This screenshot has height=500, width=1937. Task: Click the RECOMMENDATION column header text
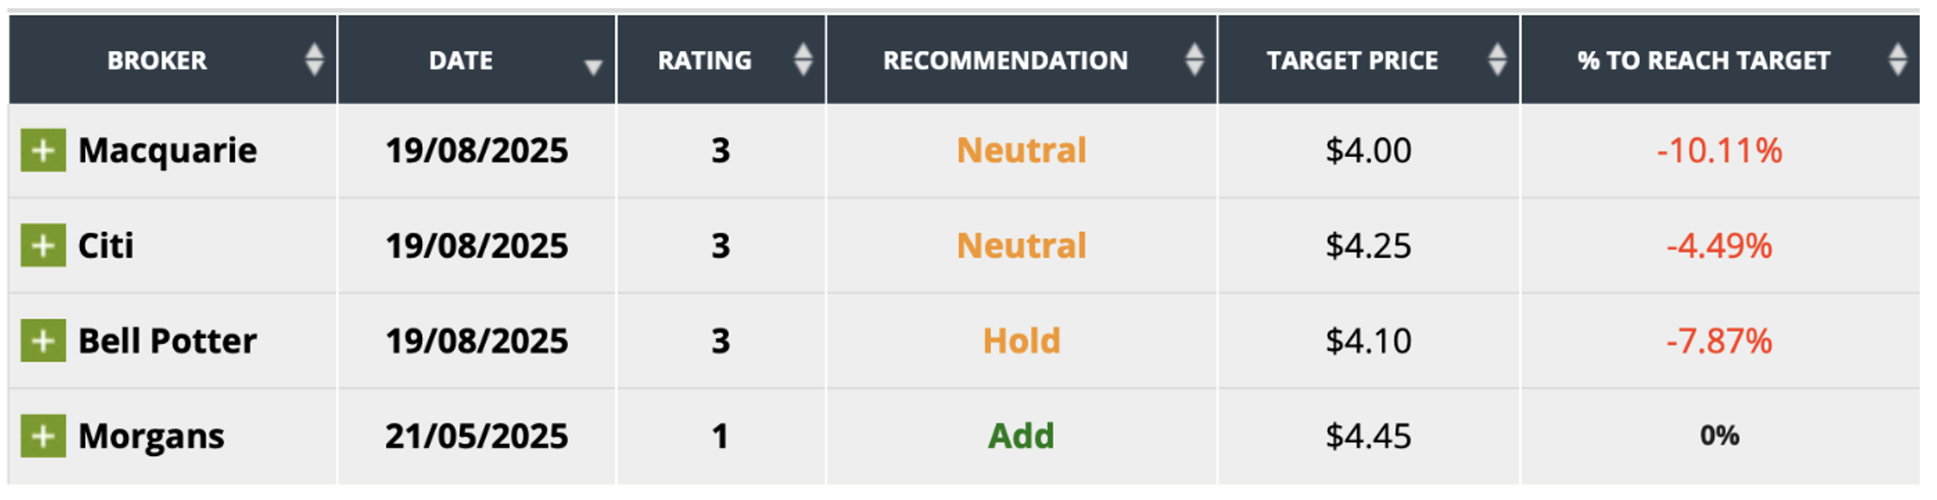point(1005,60)
